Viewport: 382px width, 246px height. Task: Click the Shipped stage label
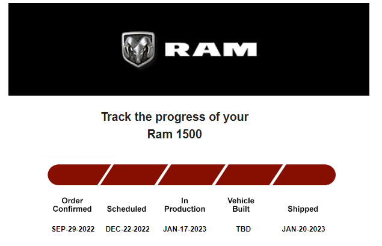[303, 209]
